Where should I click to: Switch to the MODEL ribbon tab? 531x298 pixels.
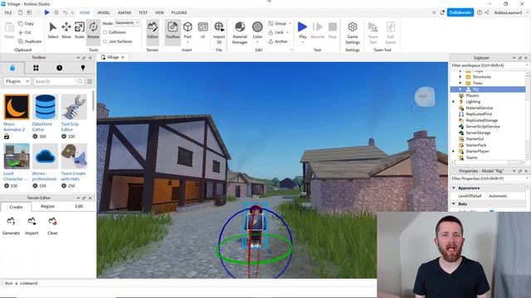[104, 12]
